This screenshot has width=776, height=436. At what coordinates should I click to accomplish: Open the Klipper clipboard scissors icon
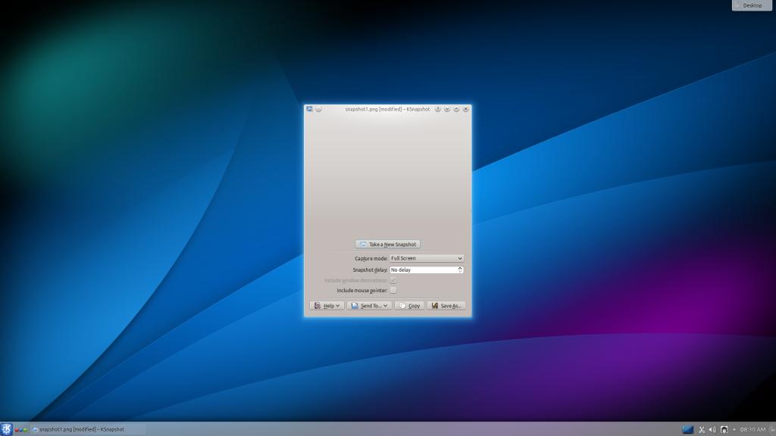coord(702,430)
